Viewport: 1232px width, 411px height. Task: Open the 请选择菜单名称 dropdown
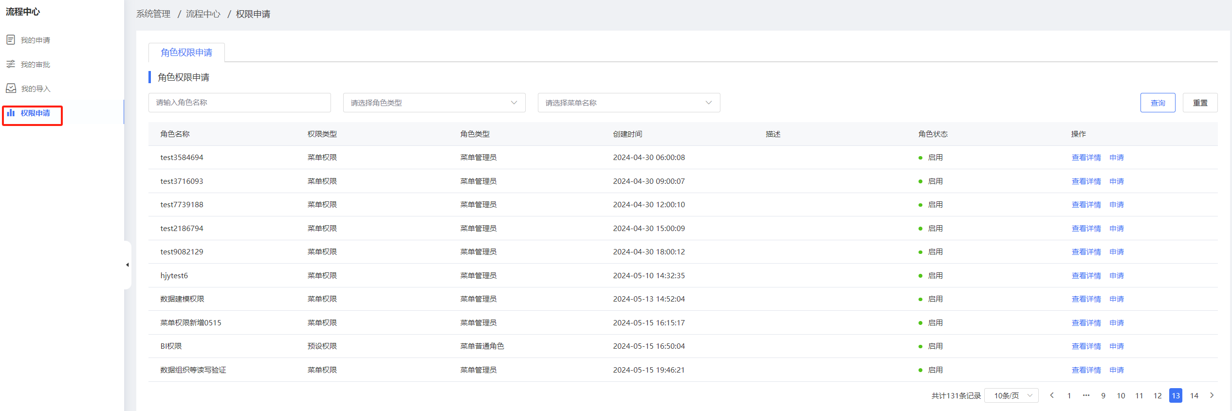point(629,103)
